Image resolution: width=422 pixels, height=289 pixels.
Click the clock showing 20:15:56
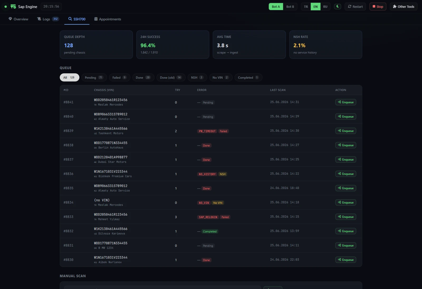tap(51, 6)
